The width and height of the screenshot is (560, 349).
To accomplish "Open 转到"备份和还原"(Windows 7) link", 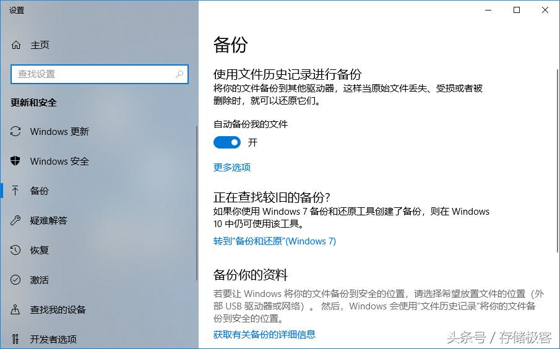I will [275, 241].
